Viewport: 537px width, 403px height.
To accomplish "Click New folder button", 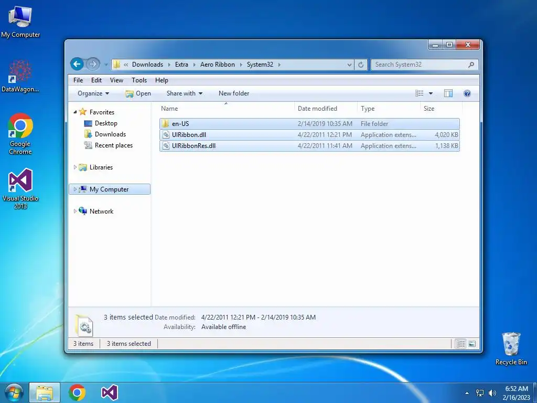I will 234,93.
